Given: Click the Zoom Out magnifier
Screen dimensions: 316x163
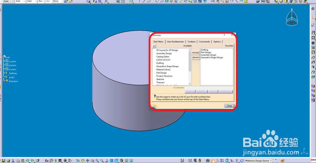Looking at the screenshot, I should click(x=102, y=160).
